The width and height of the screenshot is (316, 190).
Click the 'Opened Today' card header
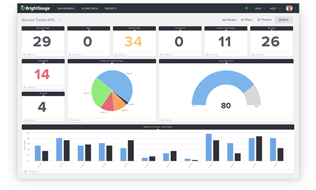click(43, 28)
